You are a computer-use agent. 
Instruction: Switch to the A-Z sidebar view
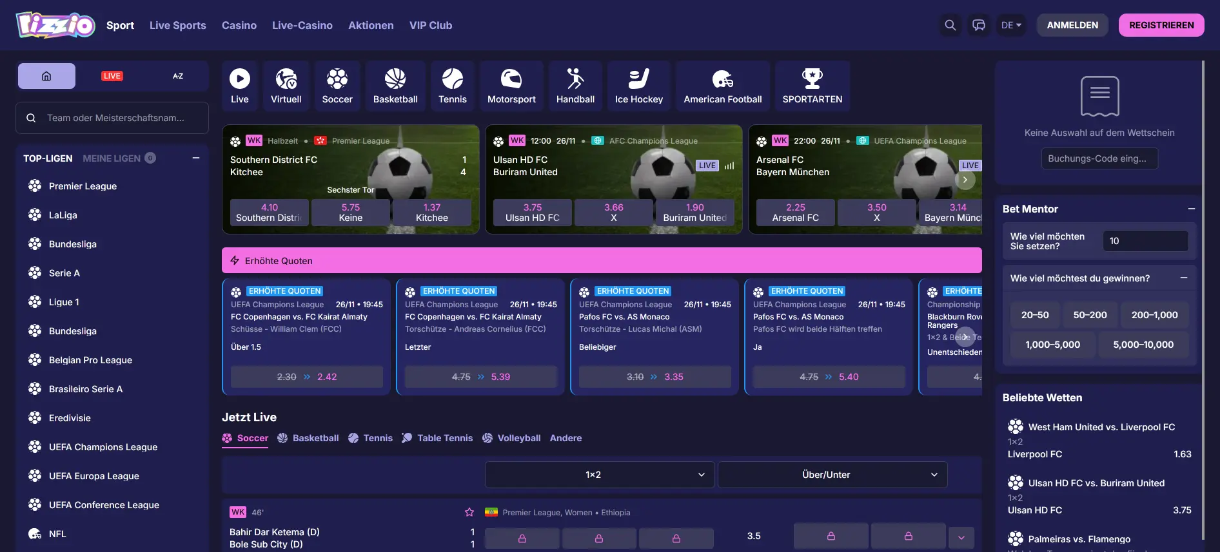[178, 76]
